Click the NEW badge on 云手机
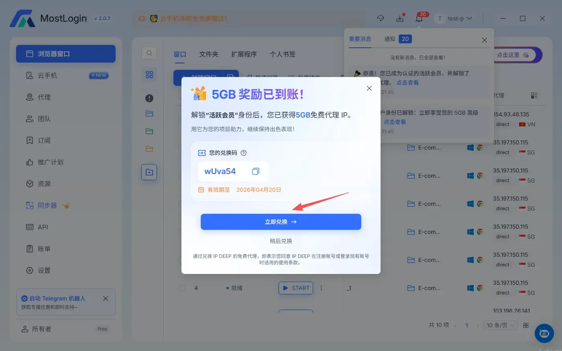Screen dimensions: 562x351 click(99, 75)
